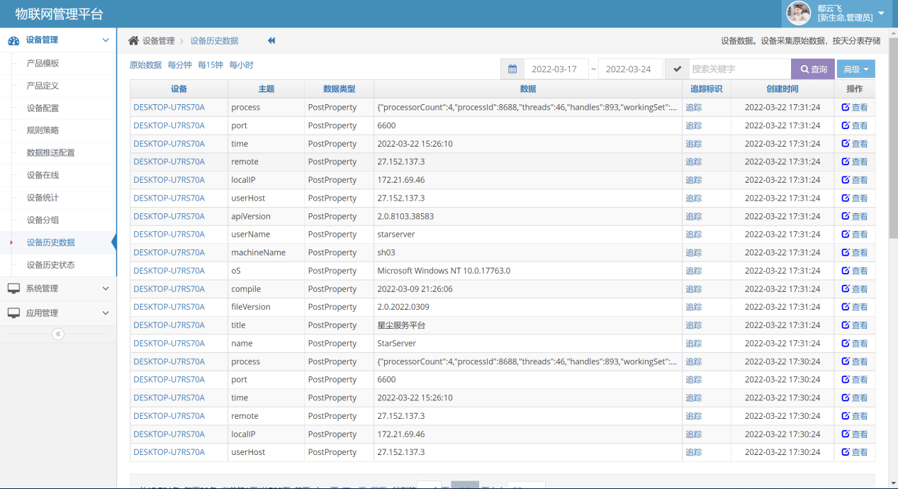Click the cell Microsoft Windows NT 10.0.17763.0

(x=444, y=271)
